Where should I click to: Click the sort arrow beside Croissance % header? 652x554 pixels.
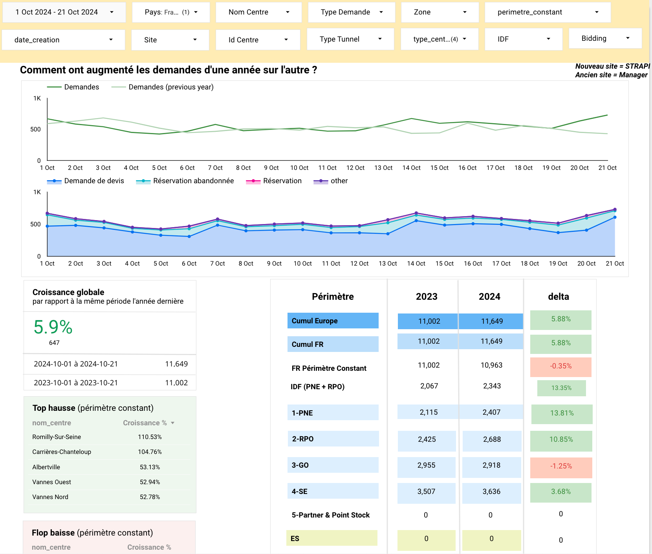pos(172,423)
